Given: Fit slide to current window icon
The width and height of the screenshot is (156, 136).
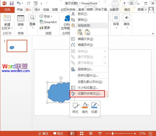Looking at the screenshot, I should pos(151,133).
